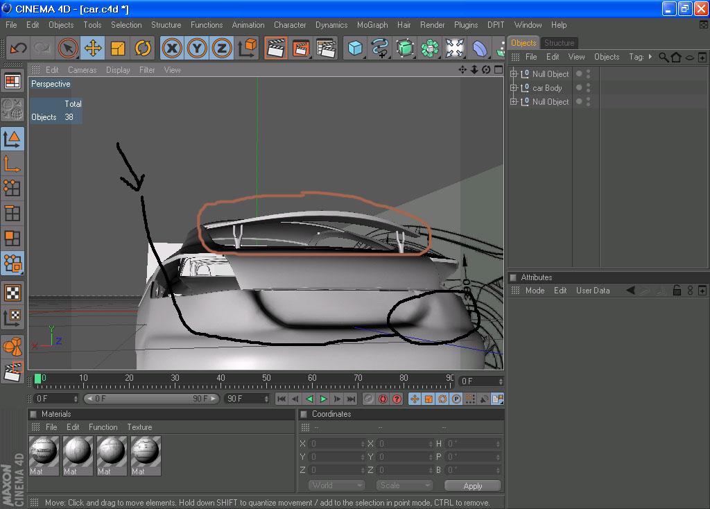Open User Data menu in Attributes
This screenshot has width=710, height=509.
tap(593, 291)
